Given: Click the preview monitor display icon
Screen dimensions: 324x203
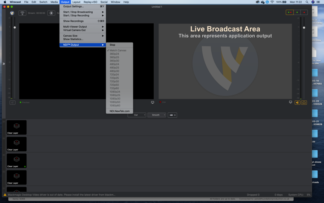Looking at the screenshot, I should click(153, 102).
